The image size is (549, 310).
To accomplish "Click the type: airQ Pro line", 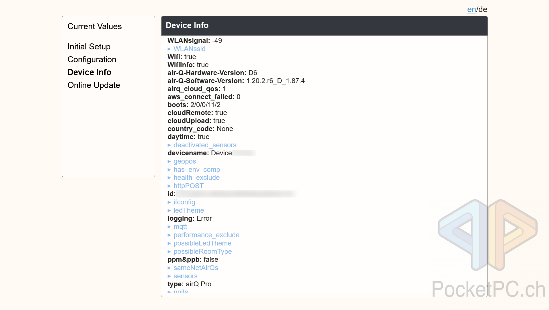I will click(189, 284).
